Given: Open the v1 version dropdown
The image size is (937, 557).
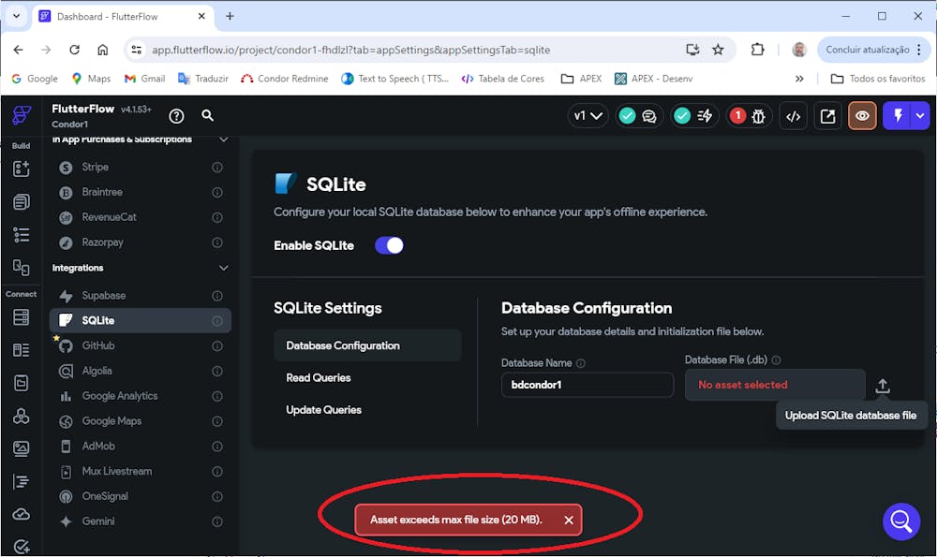Looking at the screenshot, I should click(587, 116).
